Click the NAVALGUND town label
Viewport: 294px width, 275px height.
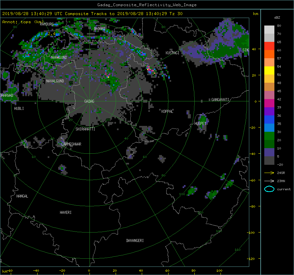pos(55,81)
